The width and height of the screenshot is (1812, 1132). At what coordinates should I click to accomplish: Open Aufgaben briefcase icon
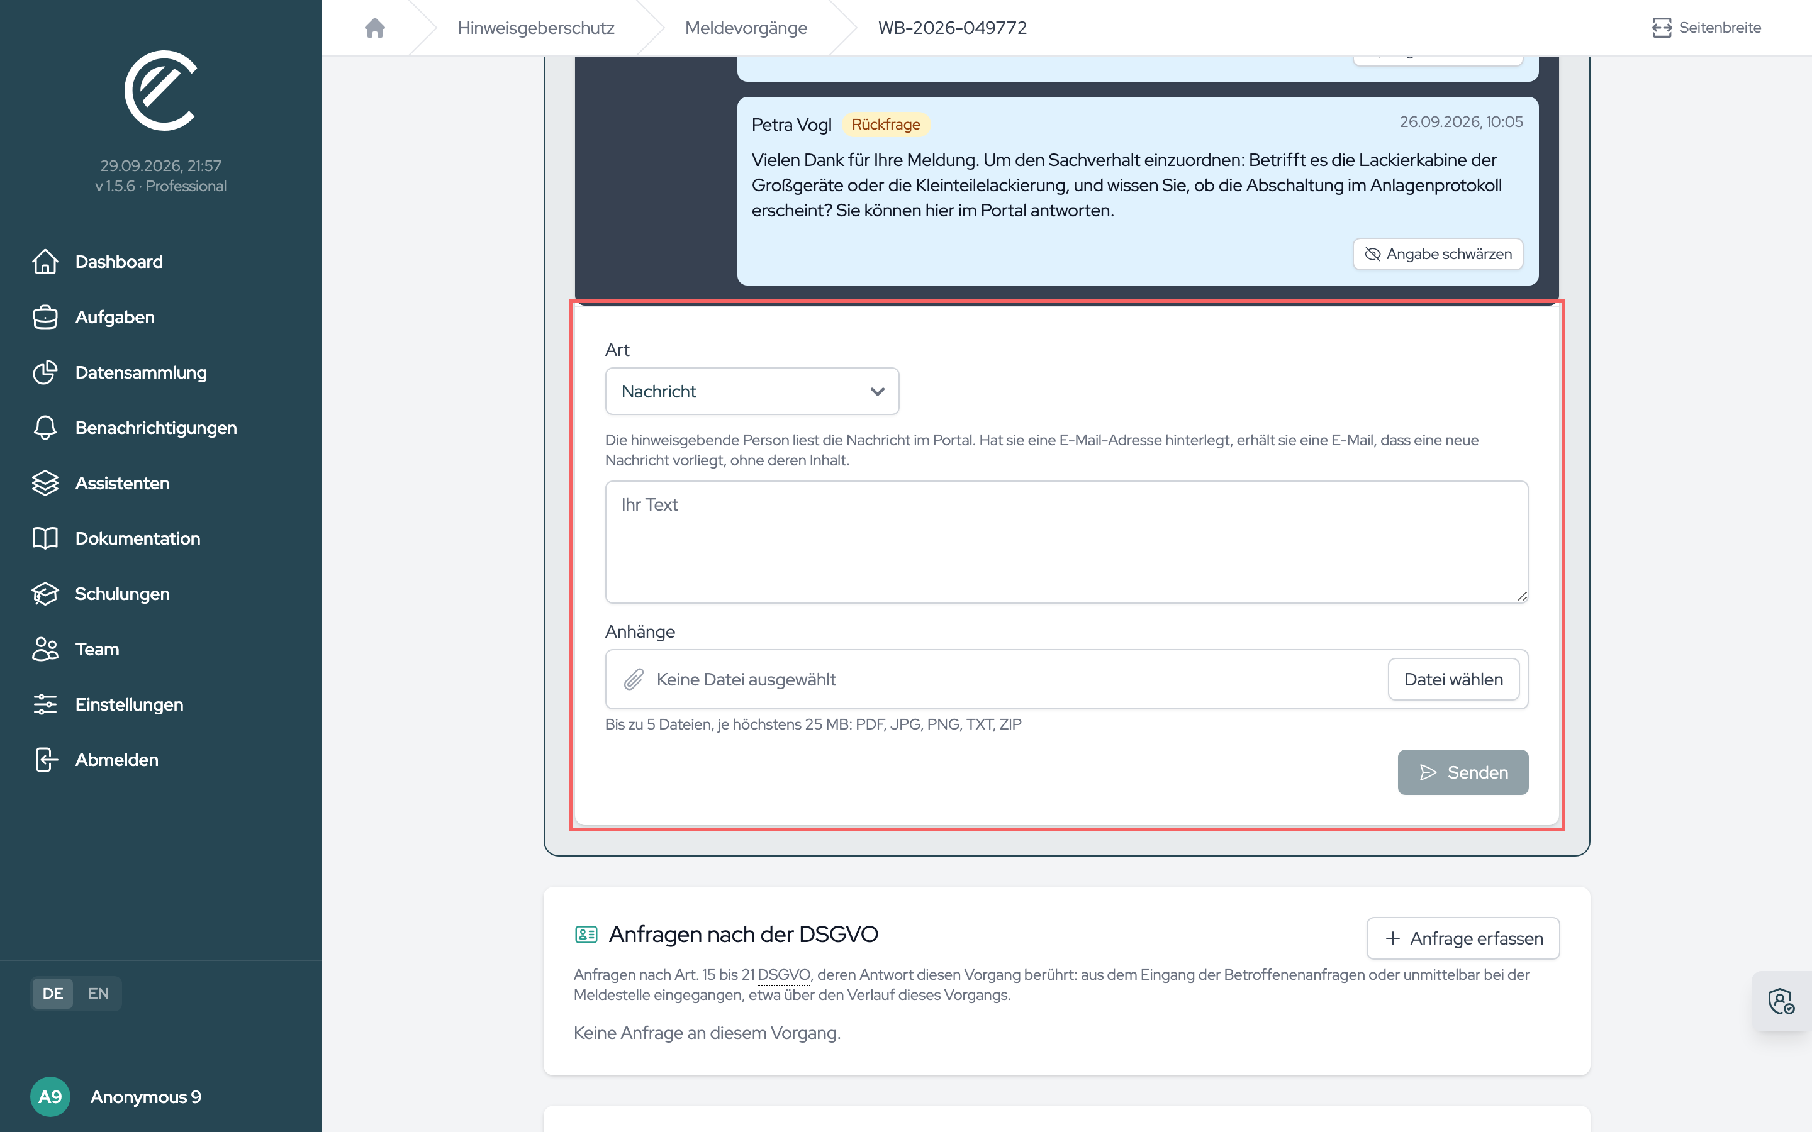click(45, 317)
